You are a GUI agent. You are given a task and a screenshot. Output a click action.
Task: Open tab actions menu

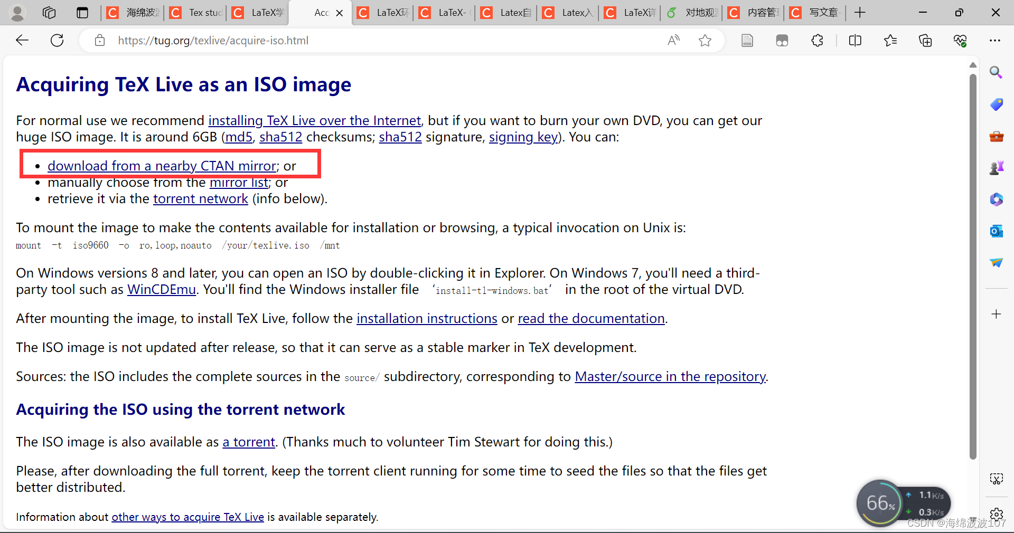pos(82,13)
